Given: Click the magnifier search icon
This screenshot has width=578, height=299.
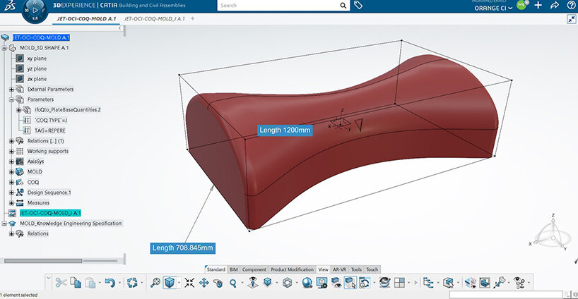Looking at the screenshot, I should pyautogui.click(x=343, y=5).
